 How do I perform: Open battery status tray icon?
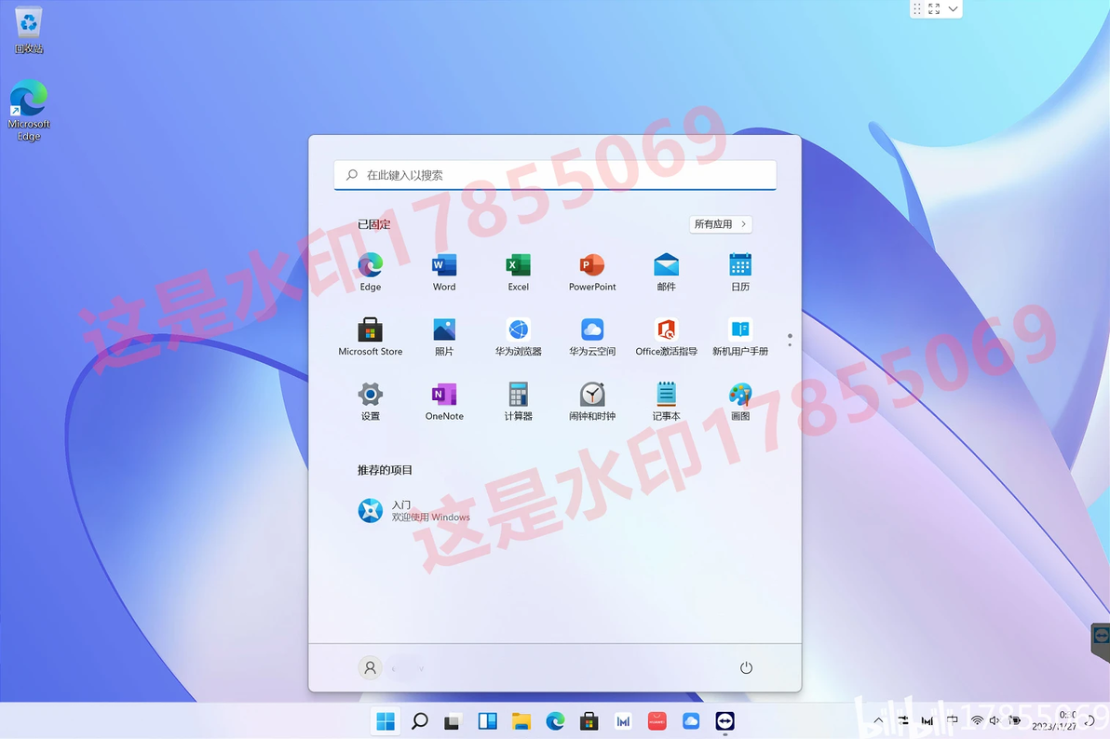click(x=1014, y=720)
